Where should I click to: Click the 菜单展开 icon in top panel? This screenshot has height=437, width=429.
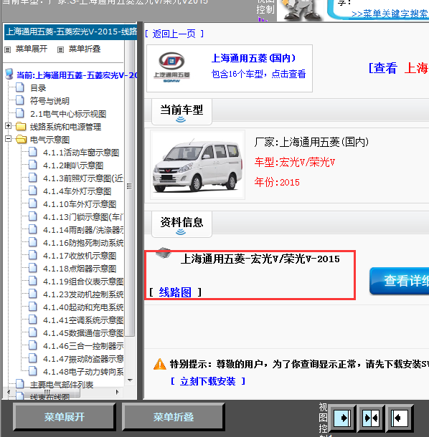click(x=8, y=49)
